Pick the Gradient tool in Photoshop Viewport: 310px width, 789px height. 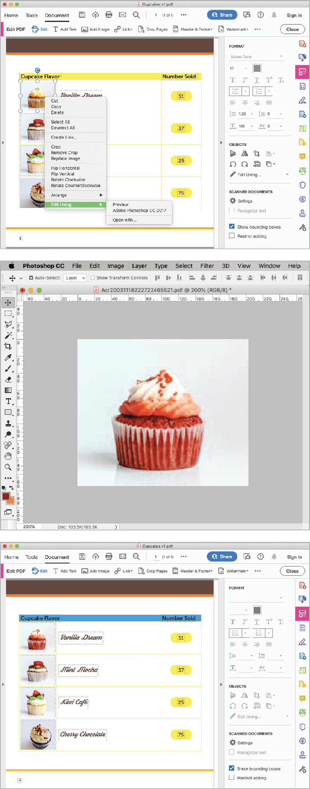pos(8,390)
